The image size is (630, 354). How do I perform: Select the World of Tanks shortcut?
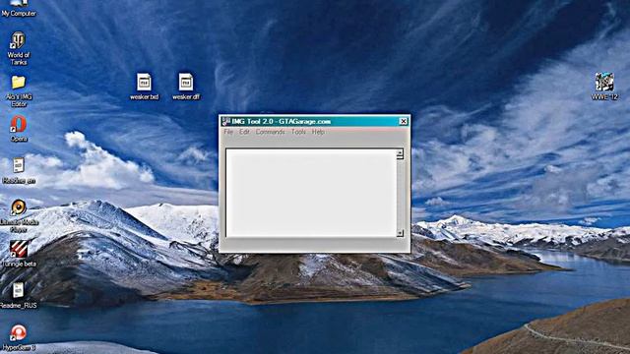pyautogui.click(x=18, y=48)
